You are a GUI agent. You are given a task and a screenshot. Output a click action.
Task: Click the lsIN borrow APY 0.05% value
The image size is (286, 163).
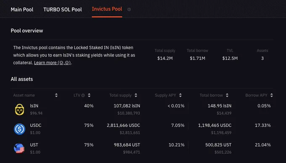click(264, 106)
